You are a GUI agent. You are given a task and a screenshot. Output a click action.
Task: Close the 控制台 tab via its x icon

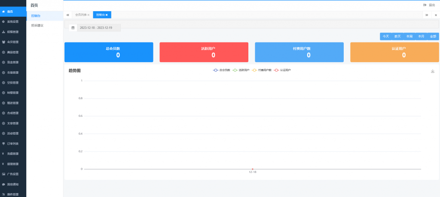pos(107,15)
